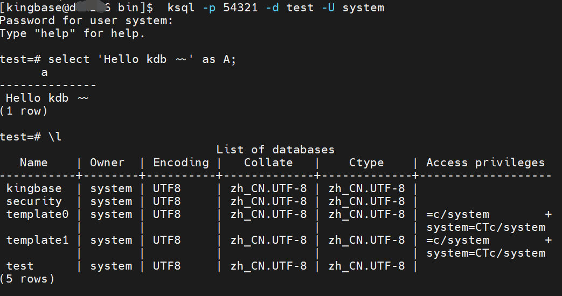Select the test database name in the table
This screenshot has height=296, width=562.
(x=20, y=266)
